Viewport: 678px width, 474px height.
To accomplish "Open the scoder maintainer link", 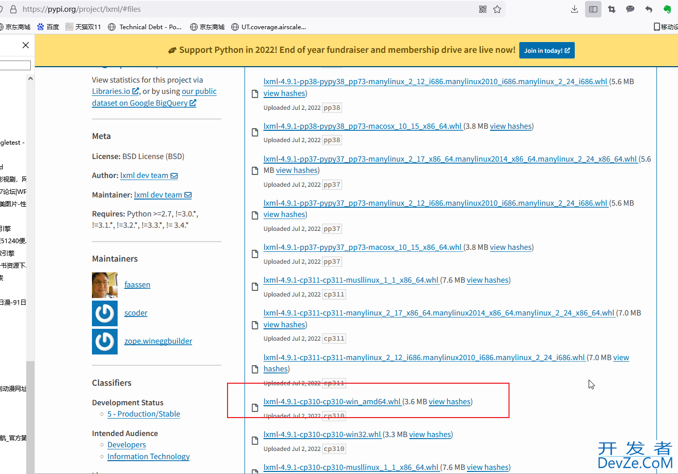I will pos(136,313).
